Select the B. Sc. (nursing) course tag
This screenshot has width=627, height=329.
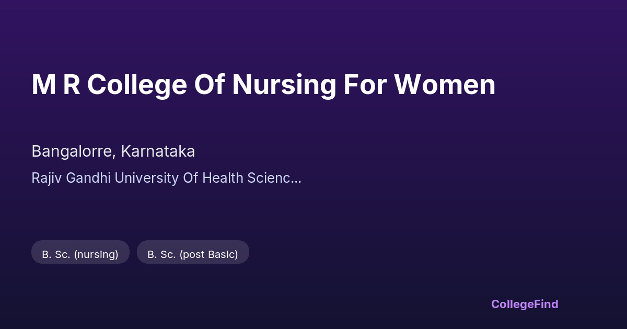80,254
